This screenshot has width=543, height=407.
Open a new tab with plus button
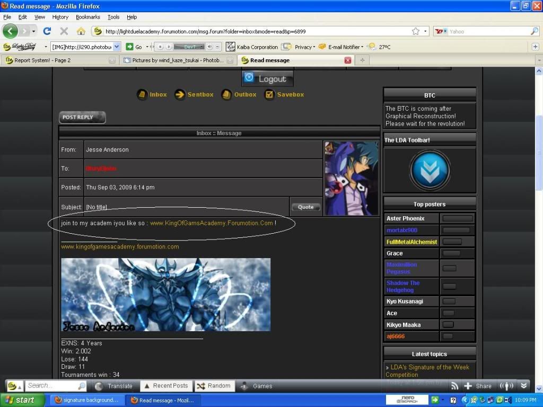click(362, 60)
